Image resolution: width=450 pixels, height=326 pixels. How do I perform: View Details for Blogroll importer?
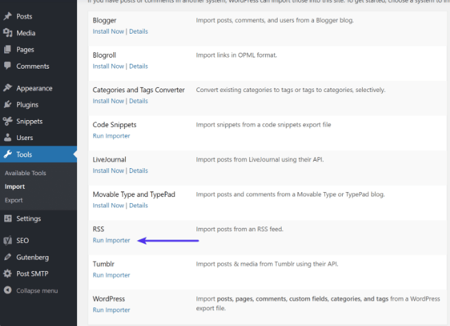tap(139, 67)
